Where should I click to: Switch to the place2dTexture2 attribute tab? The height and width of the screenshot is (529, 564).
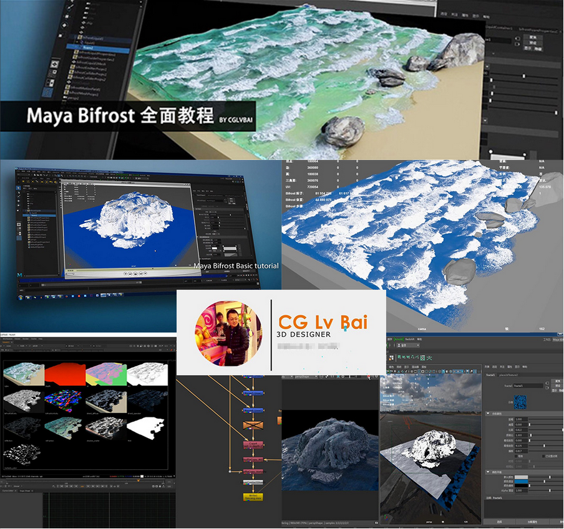click(x=509, y=375)
